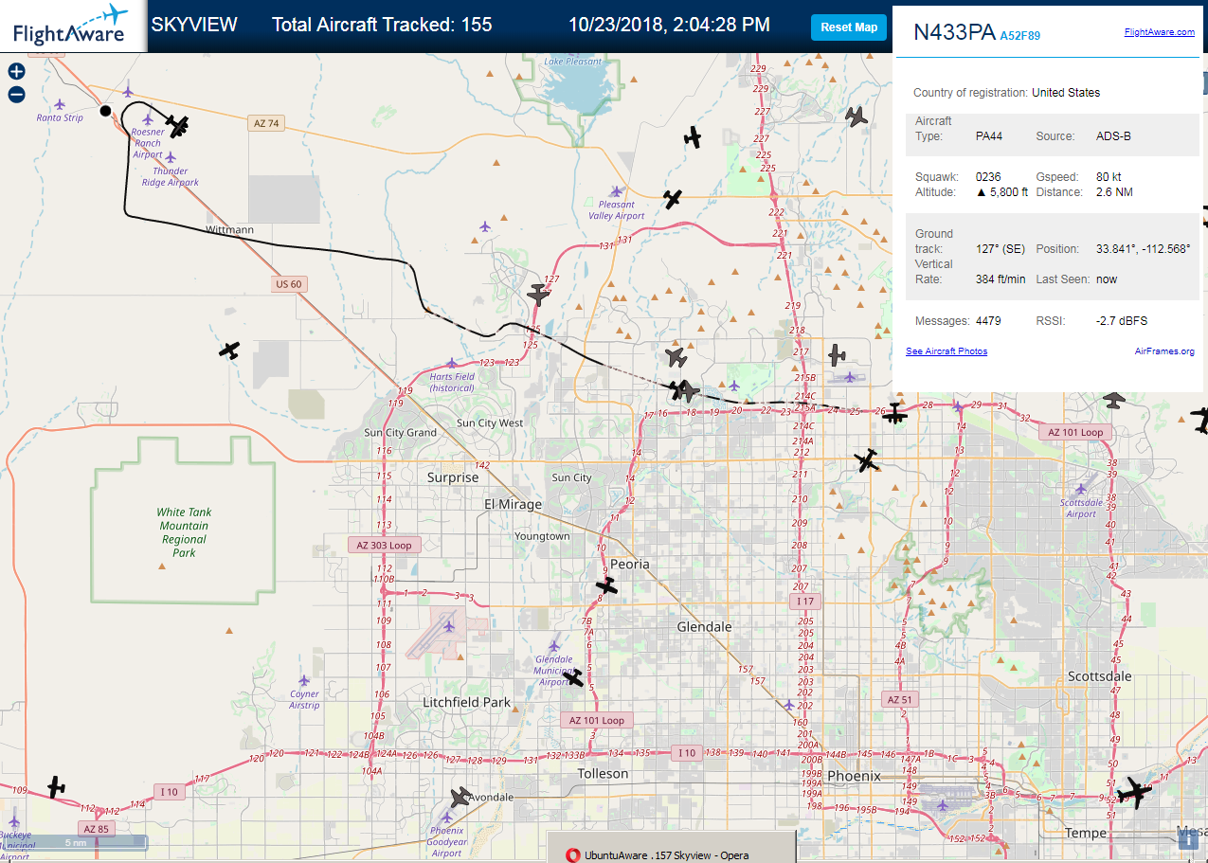Screen dimensions: 1208x863
Task: Select the black aircraft below Lake Pleasant
Action: (694, 137)
